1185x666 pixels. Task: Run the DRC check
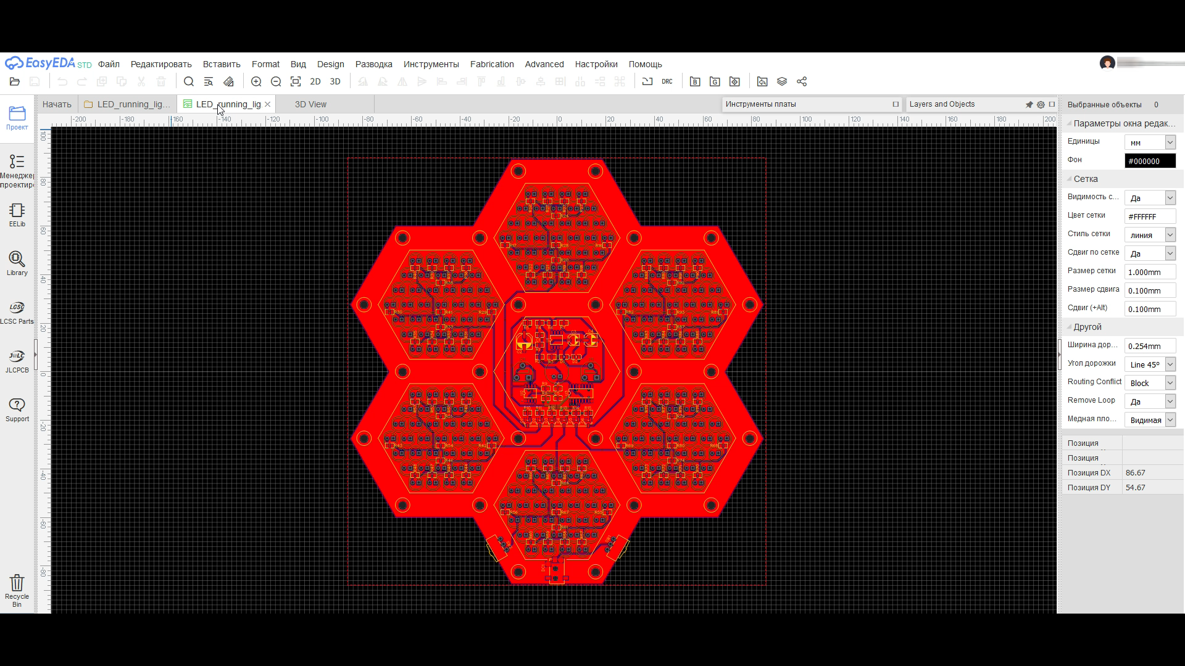[x=667, y=81]
